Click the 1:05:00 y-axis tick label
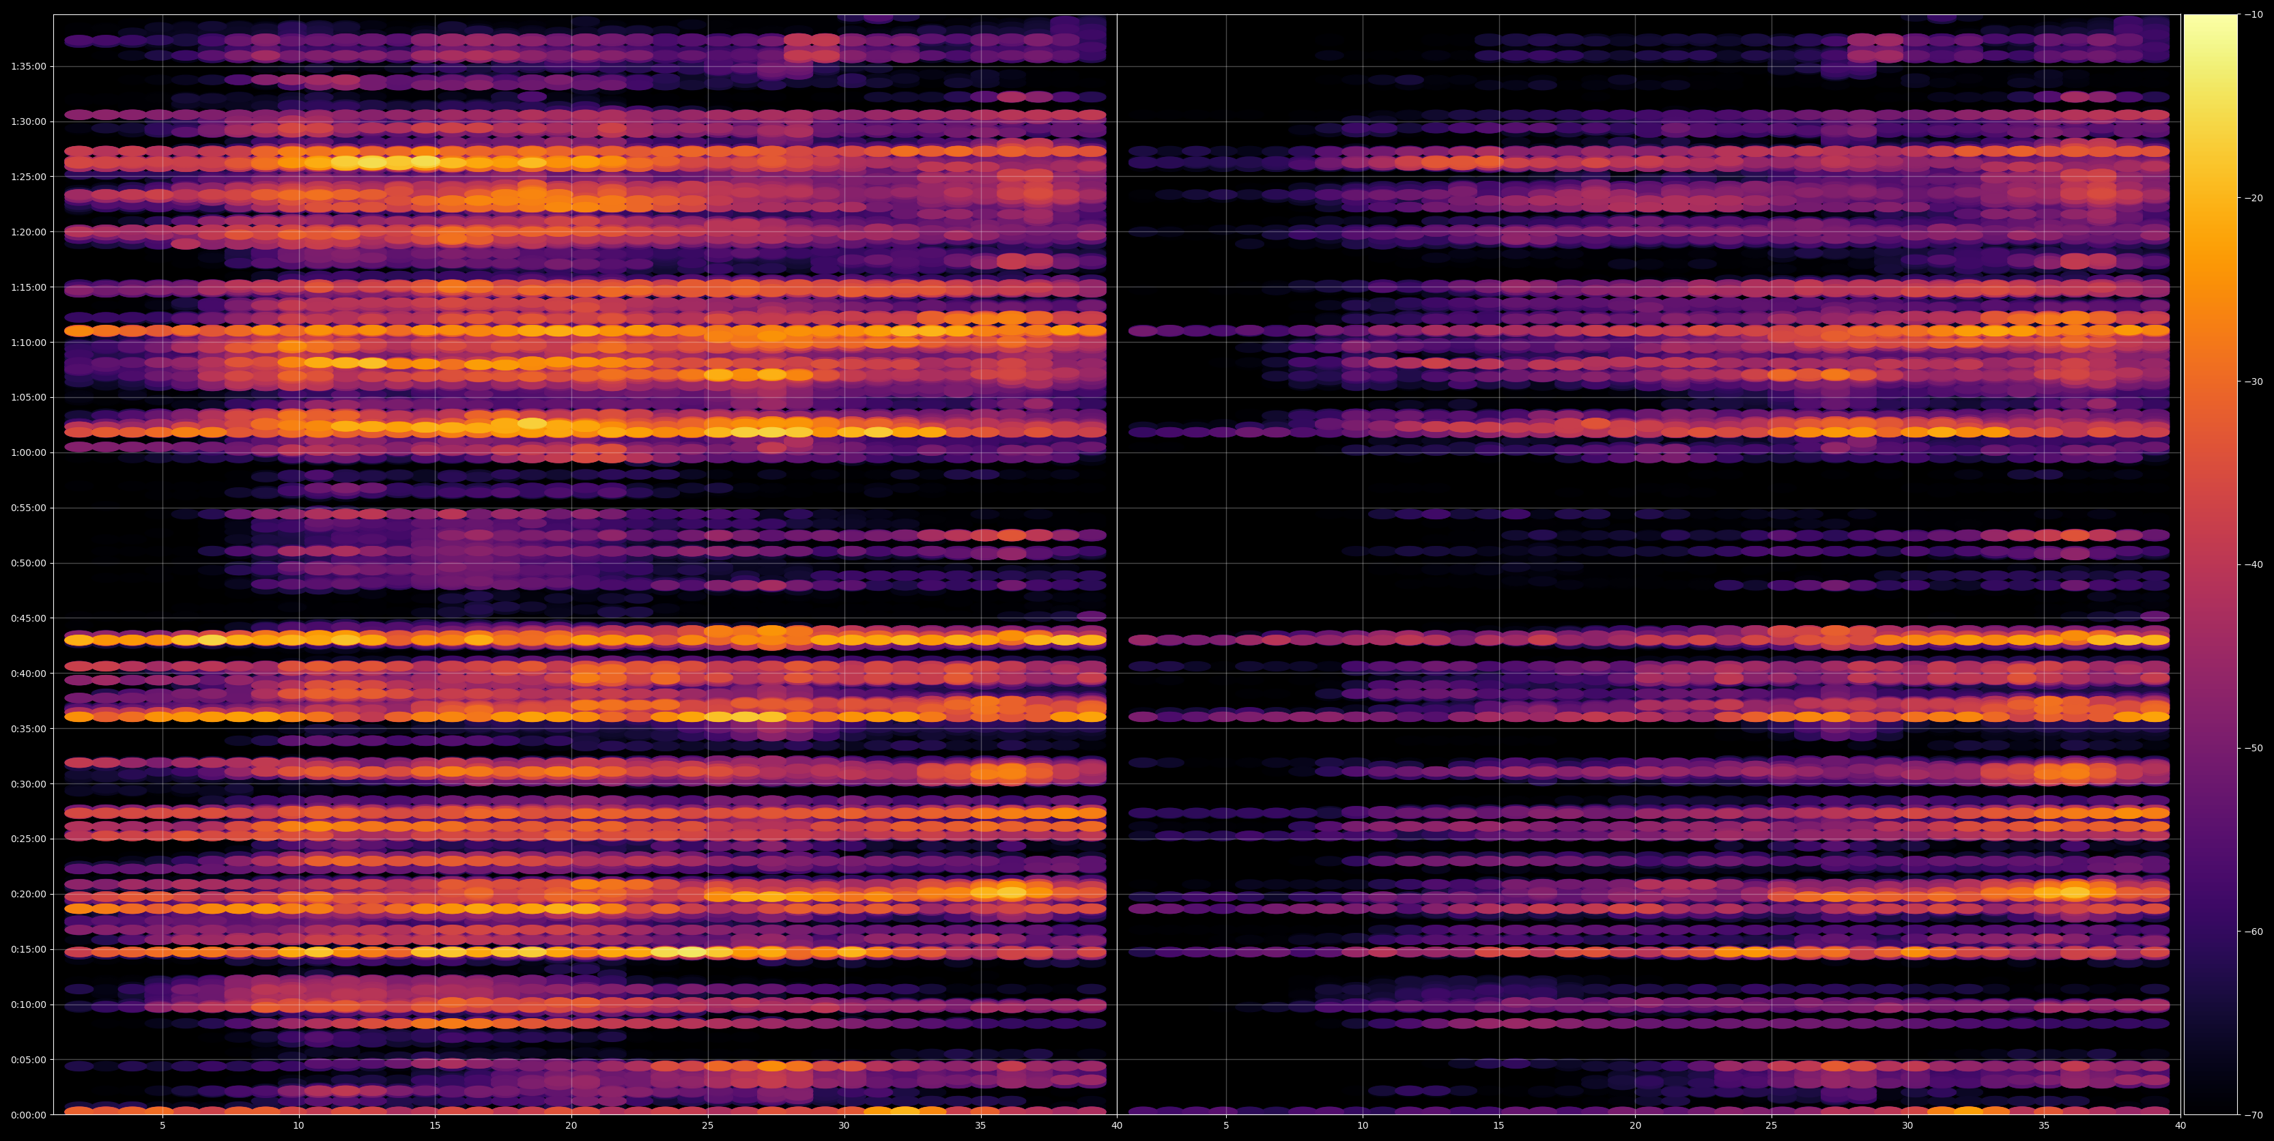The width and height of the screenshot is (2274, 1141). pyautogui.click(x=28, y=398)
